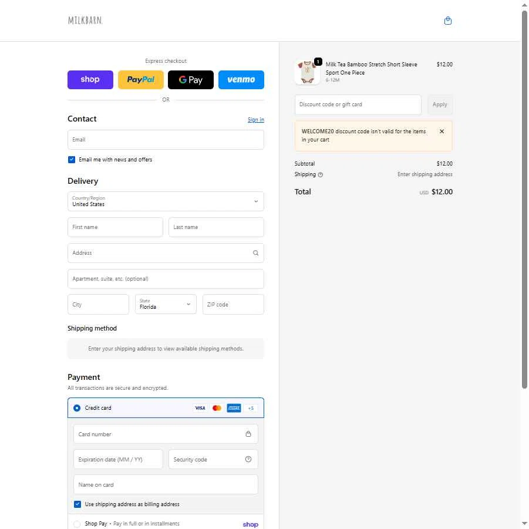Viewport: 529px width, 529px height.
Task: Open the Country/Region dropdown
Action: pyautogui.click(x=166, y=201)
